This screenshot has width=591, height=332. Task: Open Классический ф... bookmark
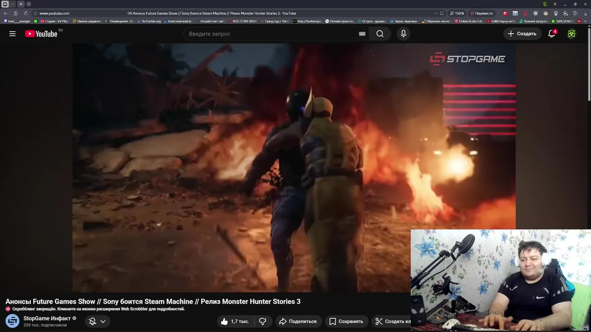pyautogui.click(x=178, y=21)
